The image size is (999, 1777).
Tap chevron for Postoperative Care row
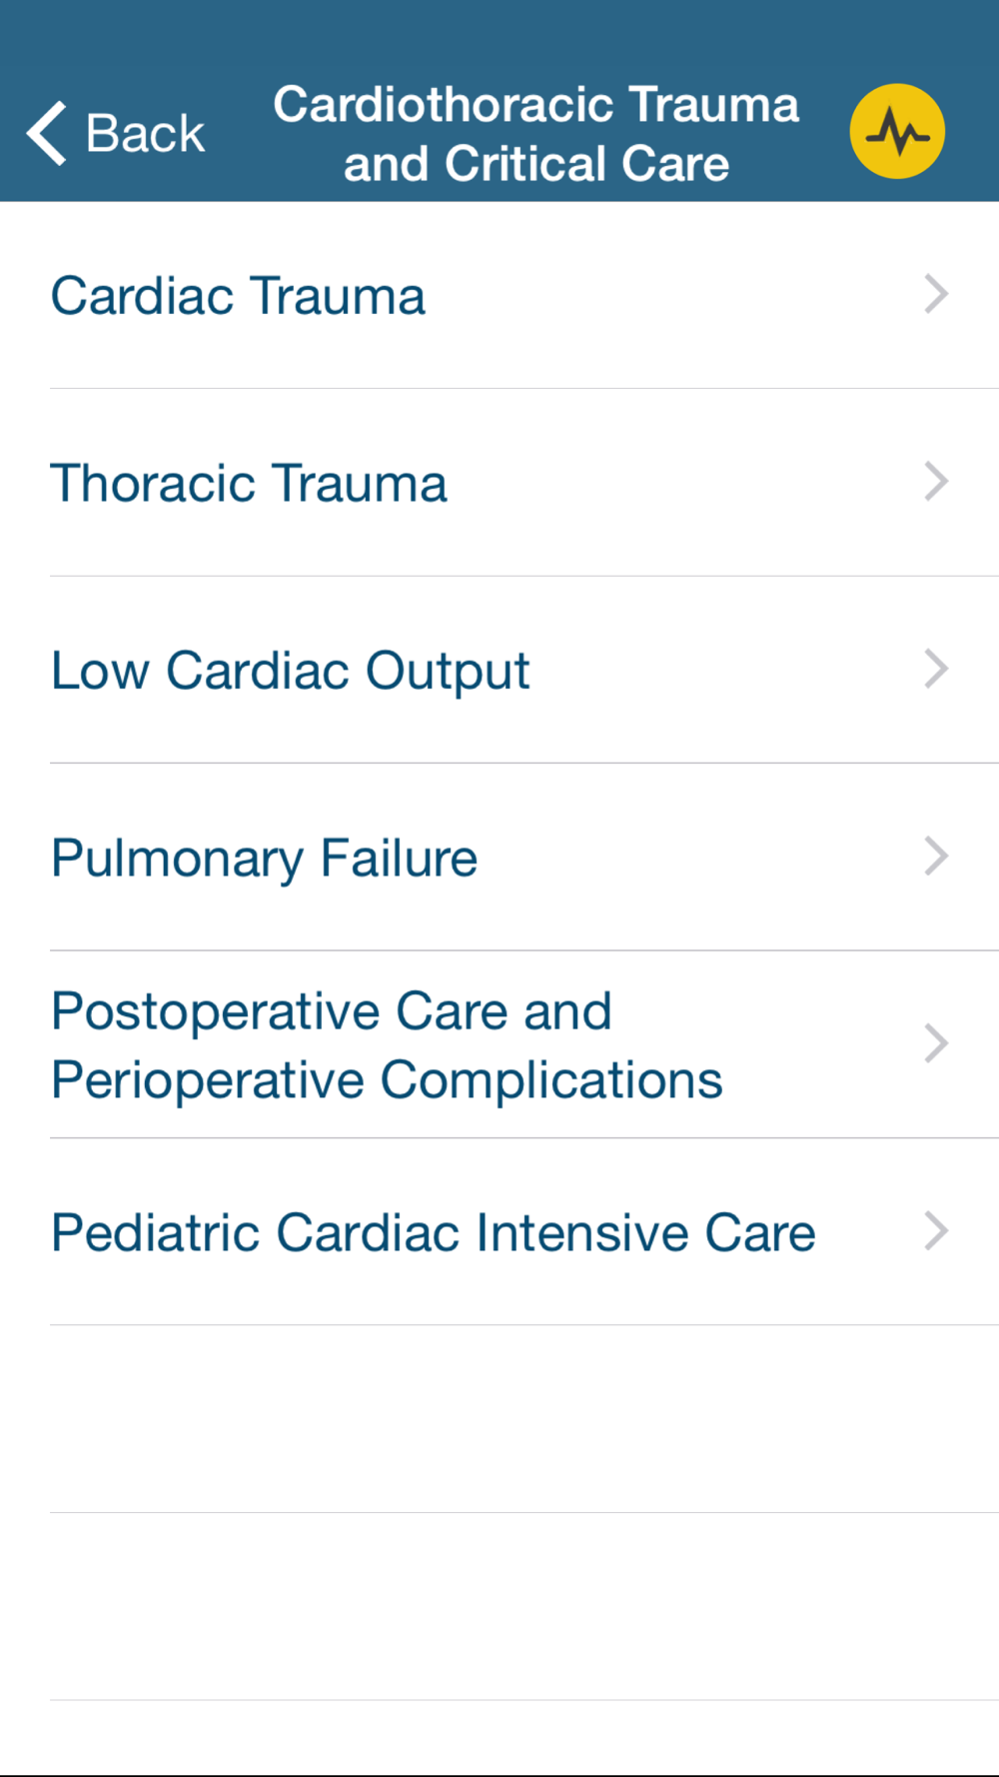pos(935,1043)
